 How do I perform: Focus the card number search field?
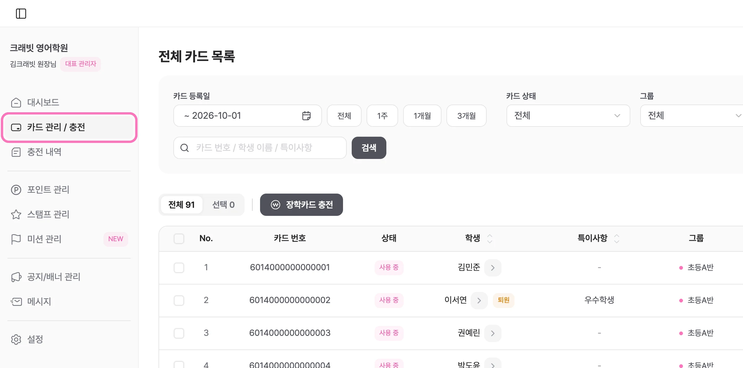tap(260, 148)
